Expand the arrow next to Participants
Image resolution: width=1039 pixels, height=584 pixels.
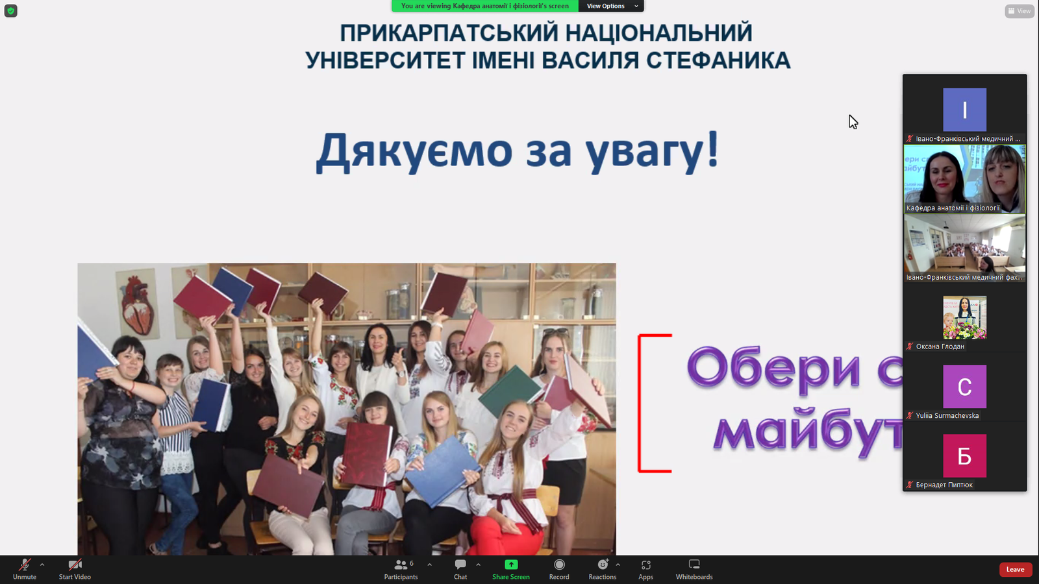point(429,565)
